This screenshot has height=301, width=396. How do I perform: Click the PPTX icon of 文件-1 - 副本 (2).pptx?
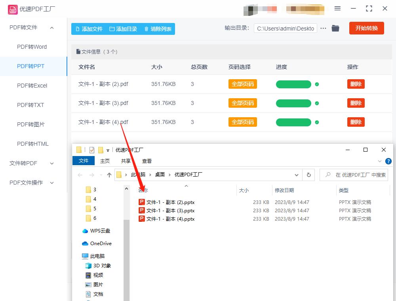tap(141, 202)
